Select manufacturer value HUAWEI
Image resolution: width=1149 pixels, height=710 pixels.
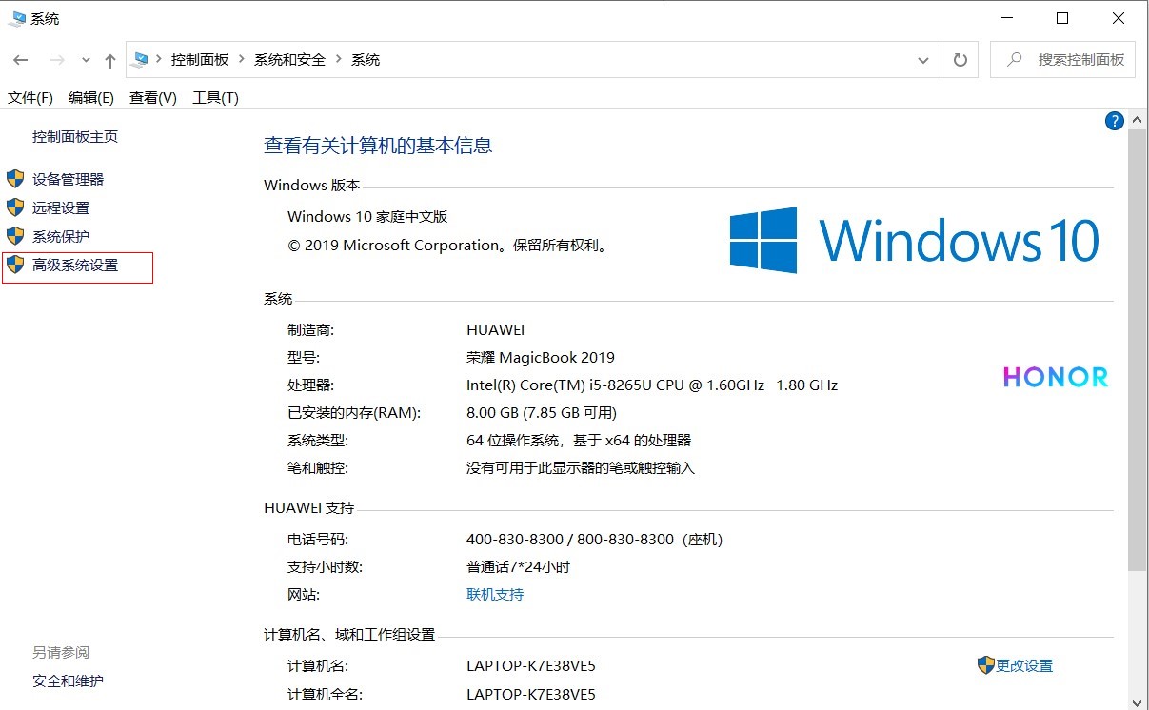click(496, 330)
